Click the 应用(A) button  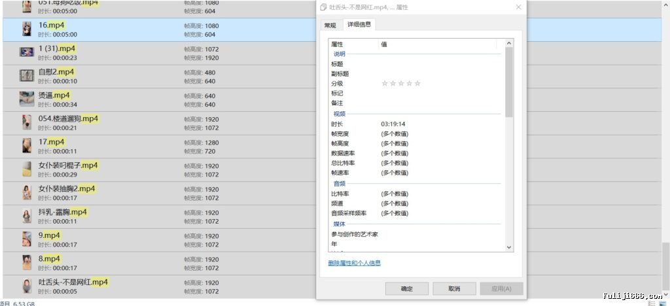click(x=502, y=289)
